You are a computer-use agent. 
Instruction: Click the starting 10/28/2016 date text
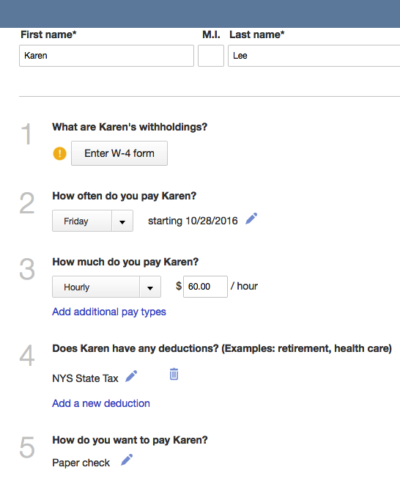[193, 221]
